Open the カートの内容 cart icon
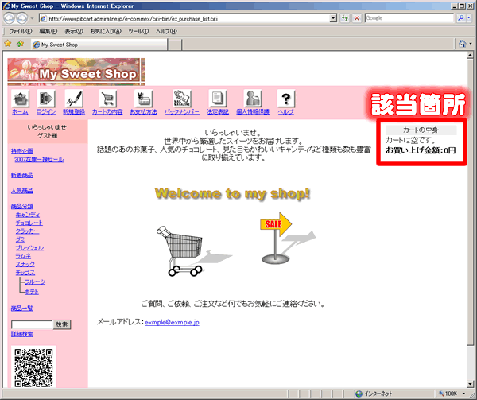The image size is (477, 400). click(x=107, y=99)
